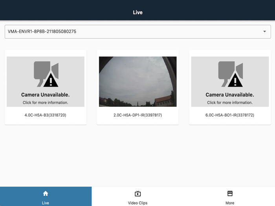The width and height of the screenshot is (275, 206).
Task: Click the dropdown arrow of site selector
Action: 264,31
